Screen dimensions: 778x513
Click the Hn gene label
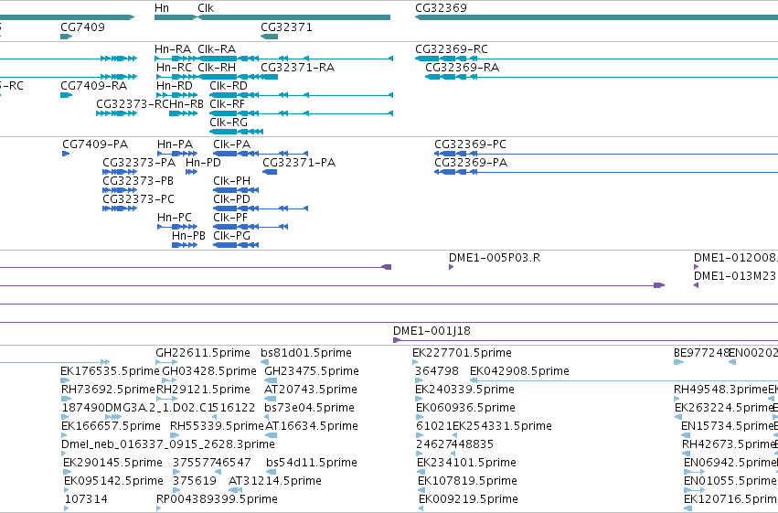162,8
